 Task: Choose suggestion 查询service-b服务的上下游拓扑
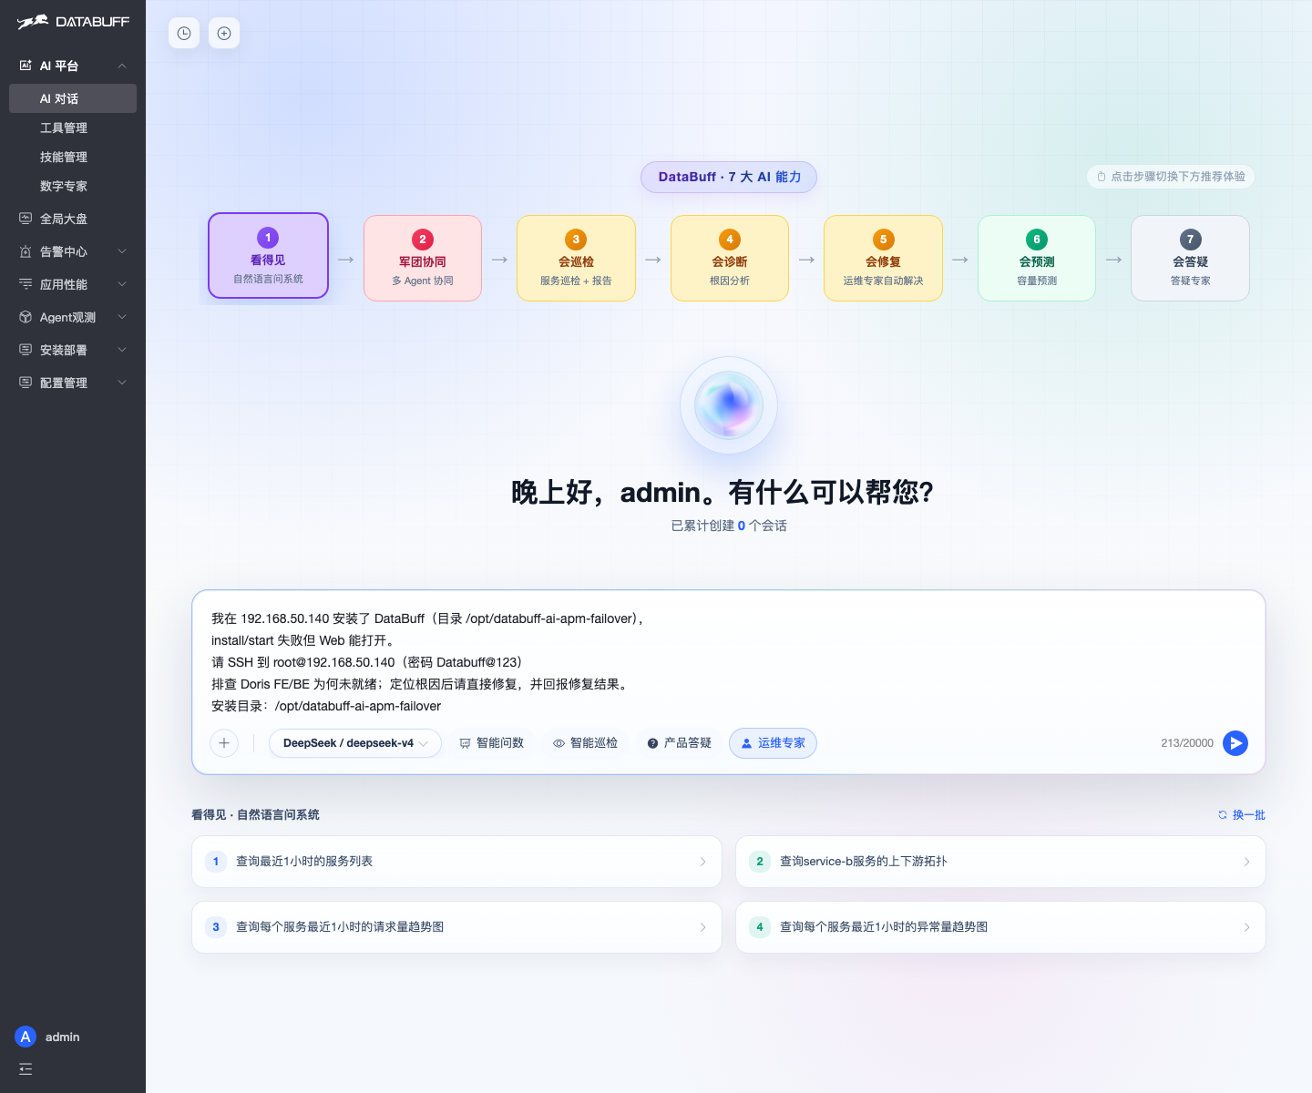(1000, 862)
